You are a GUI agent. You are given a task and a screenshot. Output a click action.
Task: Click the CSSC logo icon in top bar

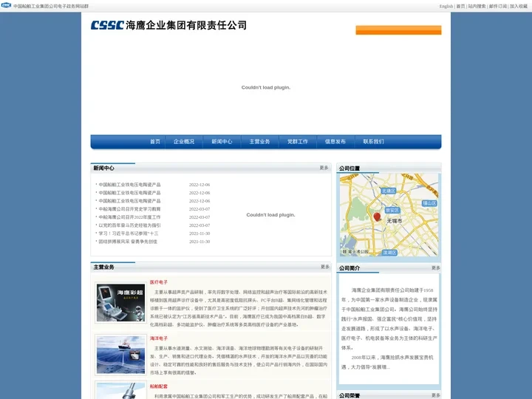6,5
